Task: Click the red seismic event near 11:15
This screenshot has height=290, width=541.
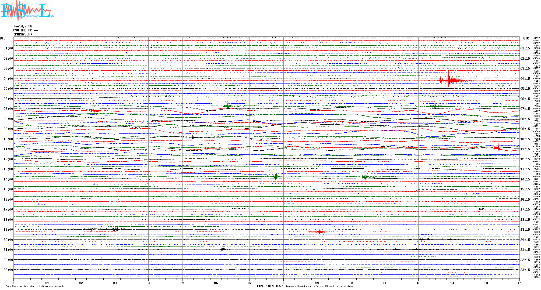Action: (497, 148)
